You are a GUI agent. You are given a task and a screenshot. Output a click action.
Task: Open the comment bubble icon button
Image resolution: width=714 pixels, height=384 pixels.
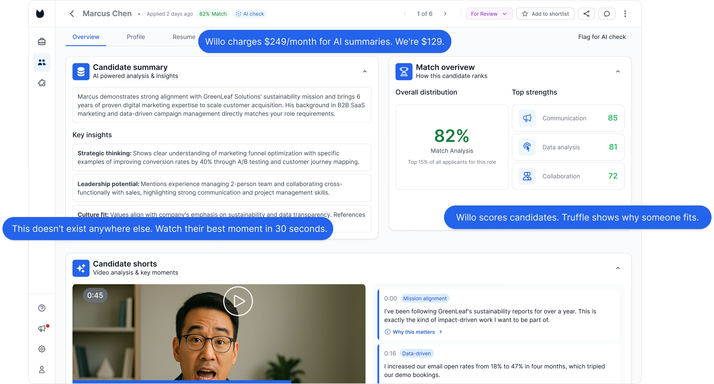pos(607,14)
